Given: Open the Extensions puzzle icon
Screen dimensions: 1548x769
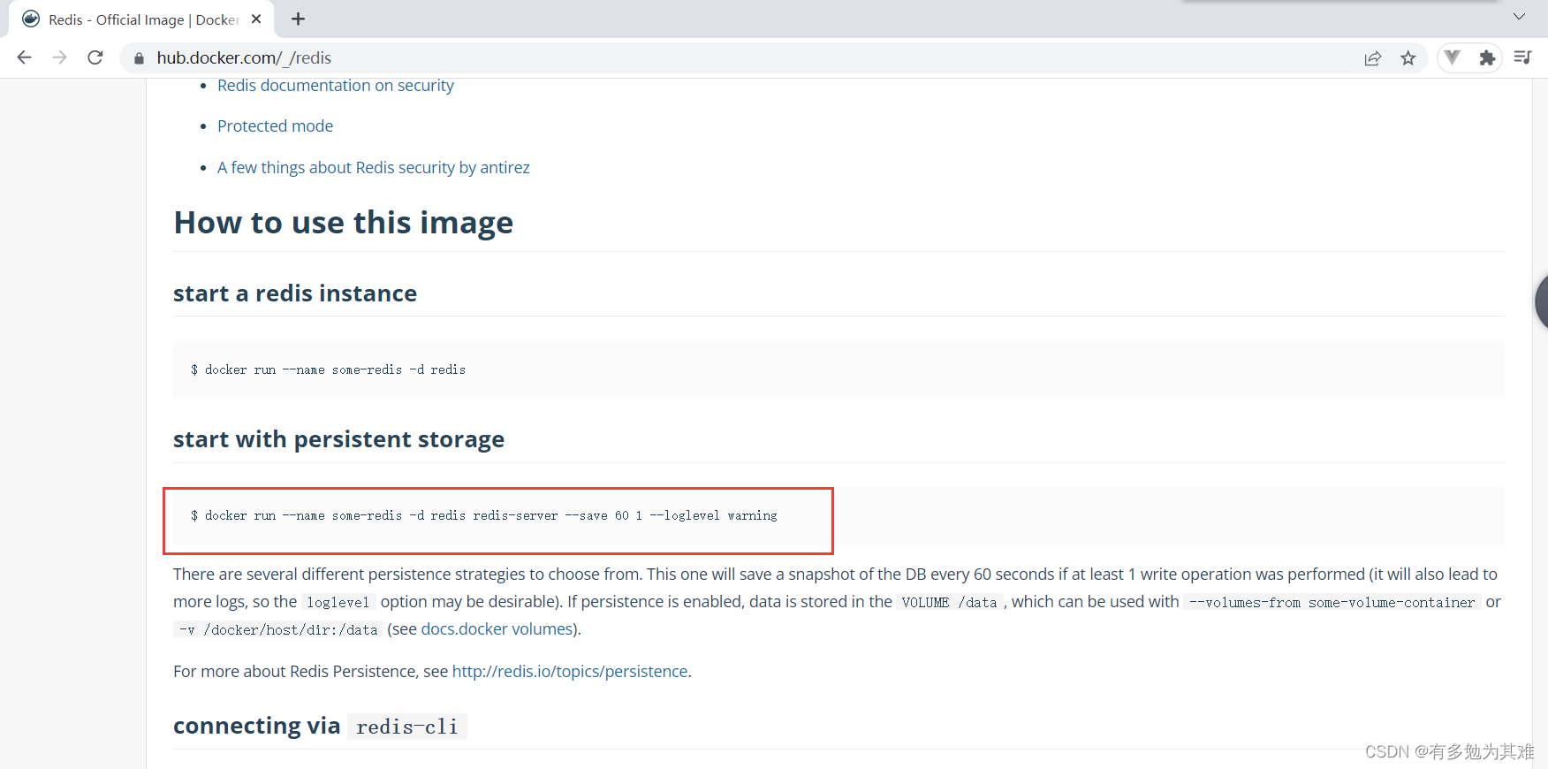Looking at the screenshot, I should 1487,57.
